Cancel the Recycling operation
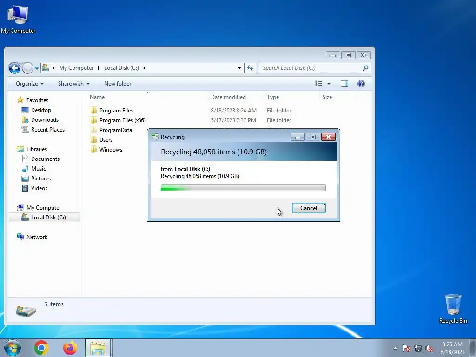Screen dimensions: 476x357 coord(309,208)
